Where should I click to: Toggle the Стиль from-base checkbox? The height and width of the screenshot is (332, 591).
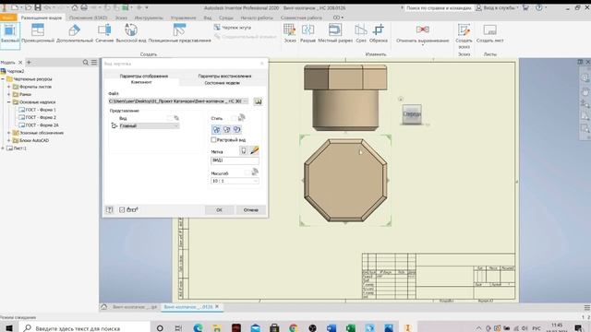click(234, 118)
